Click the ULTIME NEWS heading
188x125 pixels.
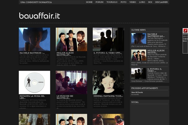[138, 30]
